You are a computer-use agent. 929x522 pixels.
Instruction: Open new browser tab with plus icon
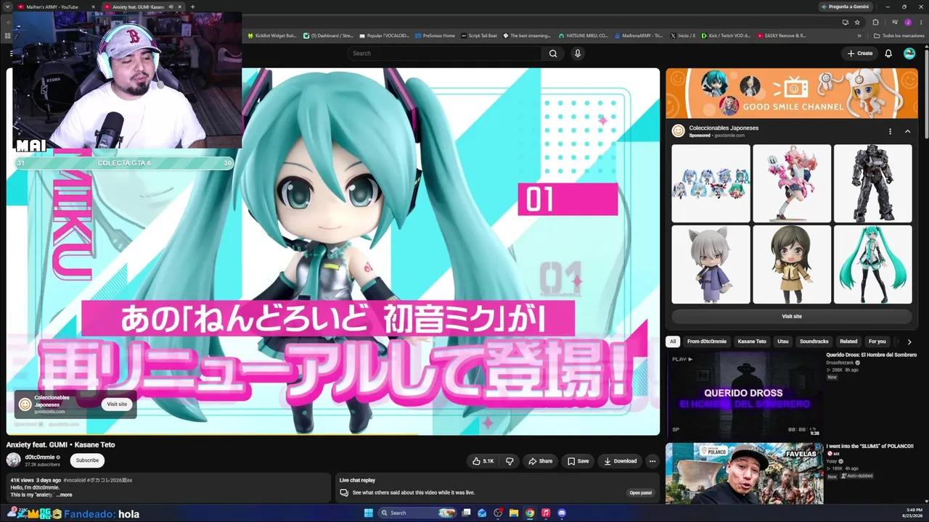tap(192, 7)
